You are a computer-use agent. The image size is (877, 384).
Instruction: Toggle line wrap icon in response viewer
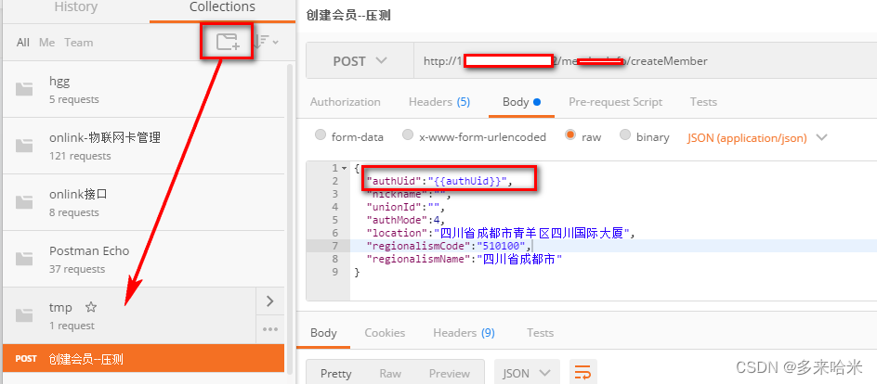pyautogui.click(x=582, y=372)
